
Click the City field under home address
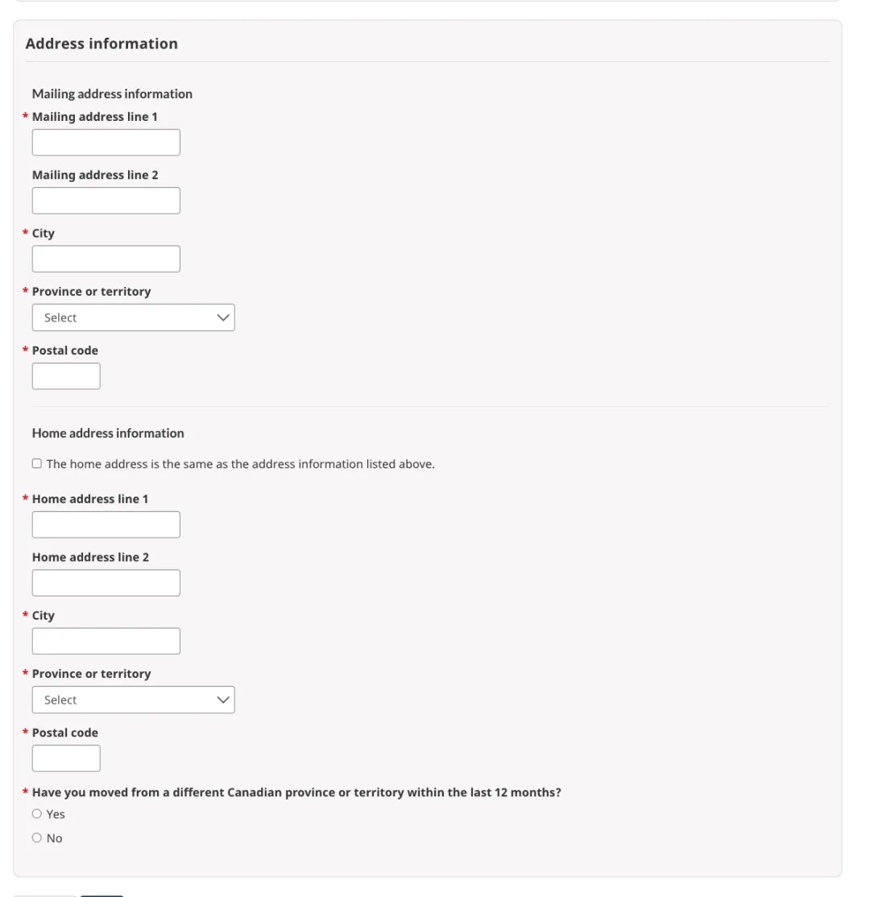pyautogui.click(x=106, y=641)
